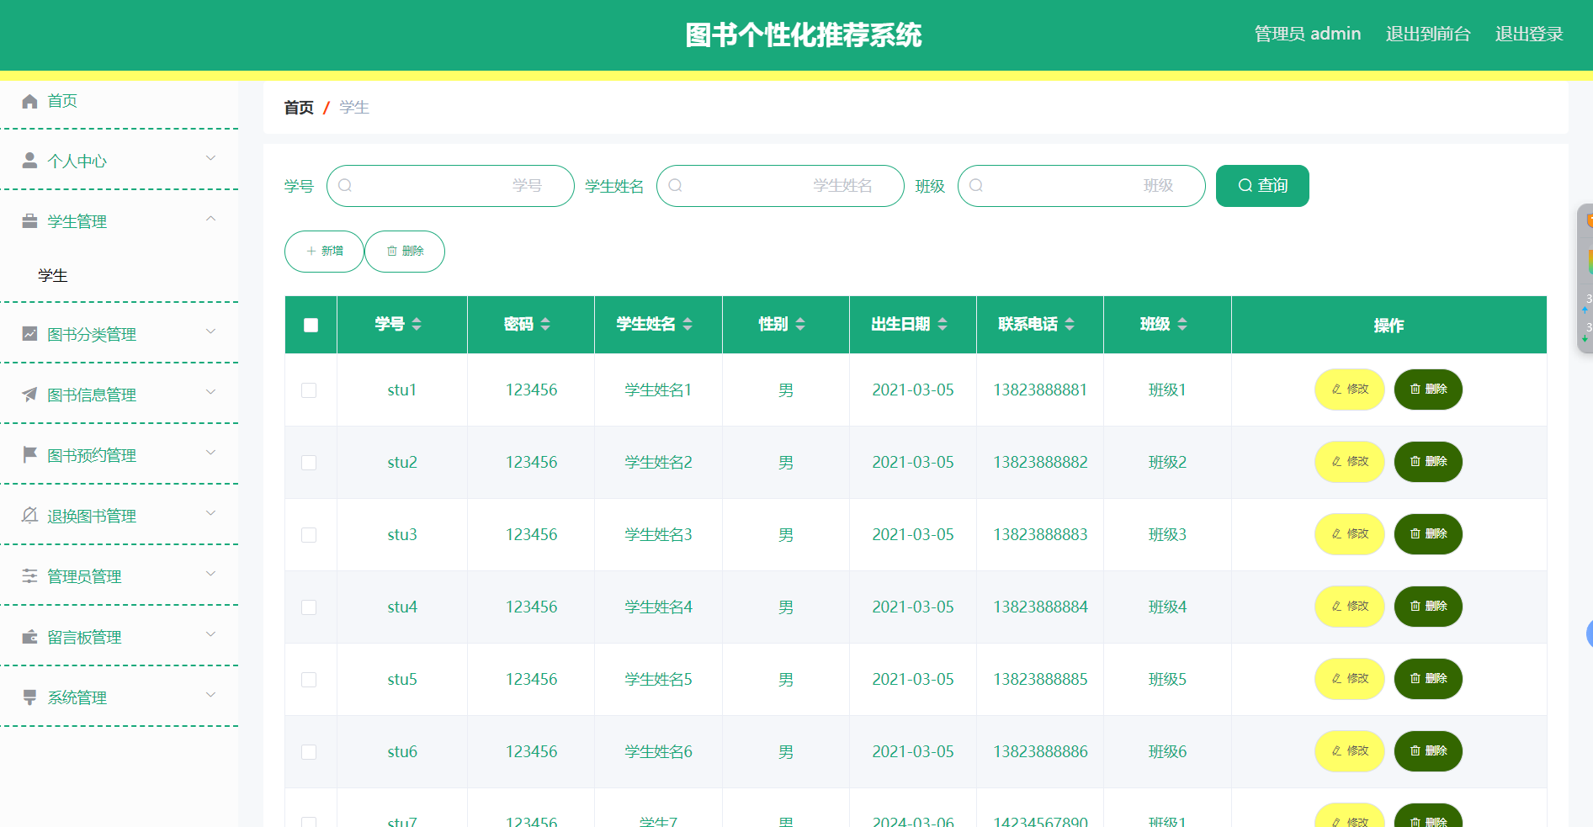Click the 学生姓名5 name cell
Viewport: 1593px width, 827px height.
pos(658,680)
